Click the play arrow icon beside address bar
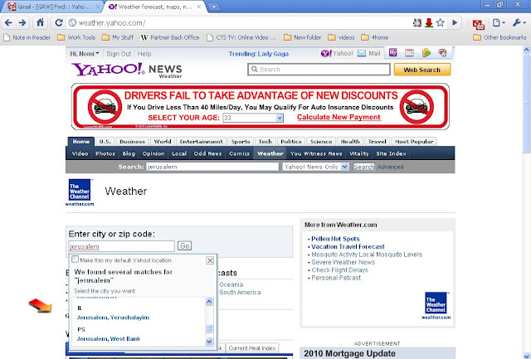This screenshot has width=531, height=359. [455, 22]
